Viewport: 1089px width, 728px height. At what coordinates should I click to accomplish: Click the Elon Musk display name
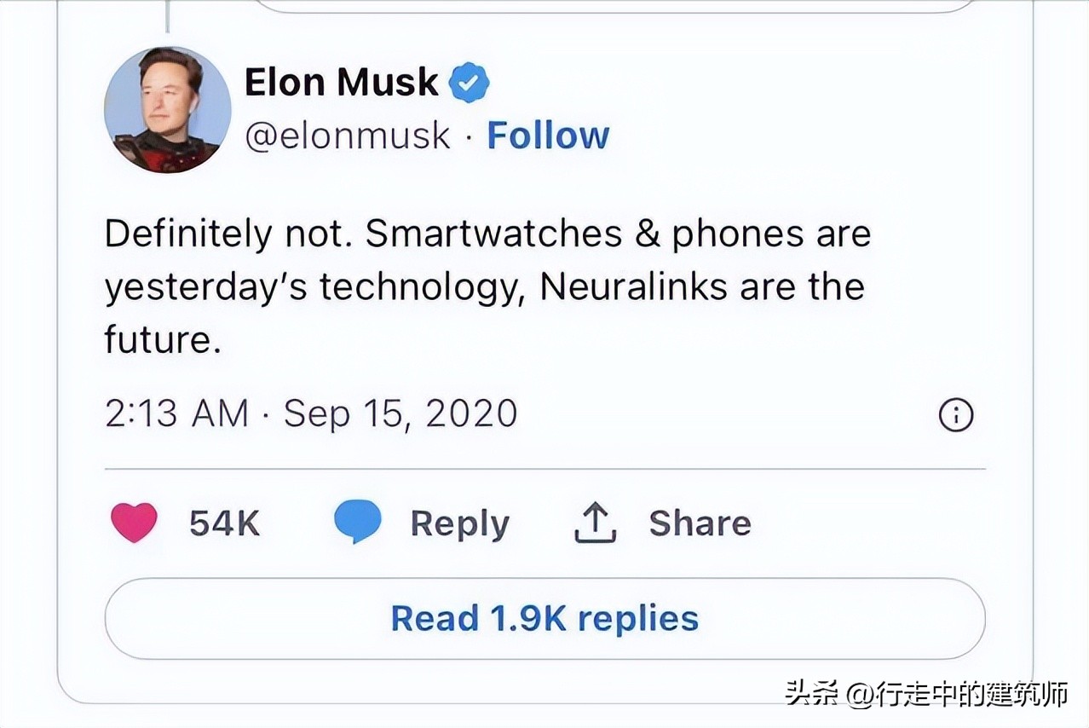[x=341, y=83]
